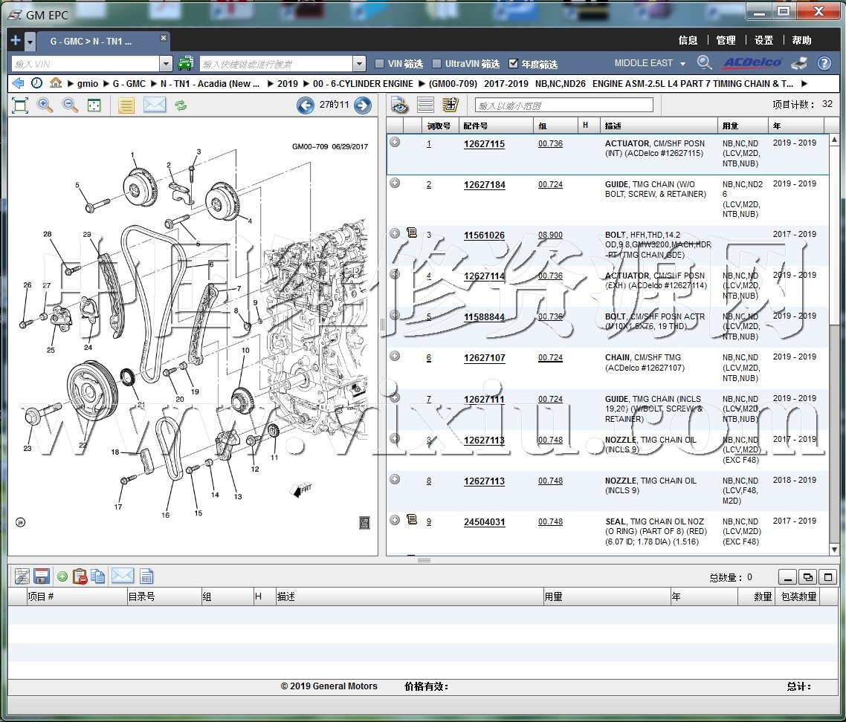Click the printer icon in top bar
This screenshot has width=846, height=722.
click(798, 63)
